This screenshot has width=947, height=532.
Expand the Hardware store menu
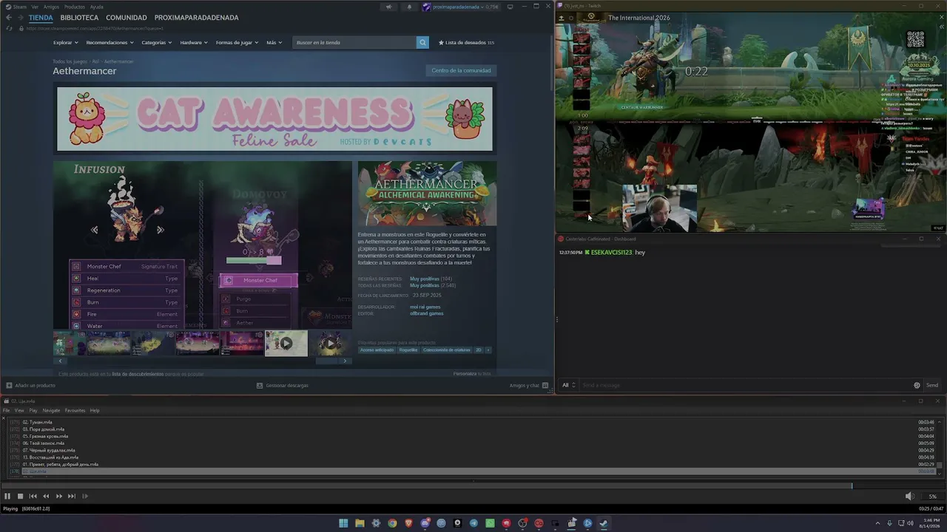194,42
